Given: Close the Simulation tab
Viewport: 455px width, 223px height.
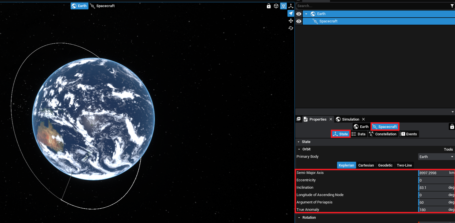Looking at the screenshot, I should [363, 119].
